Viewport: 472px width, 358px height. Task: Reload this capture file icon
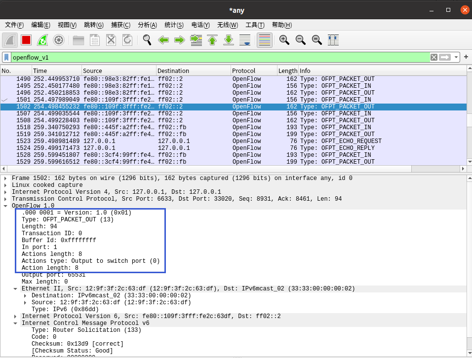(x=127, y=40)
